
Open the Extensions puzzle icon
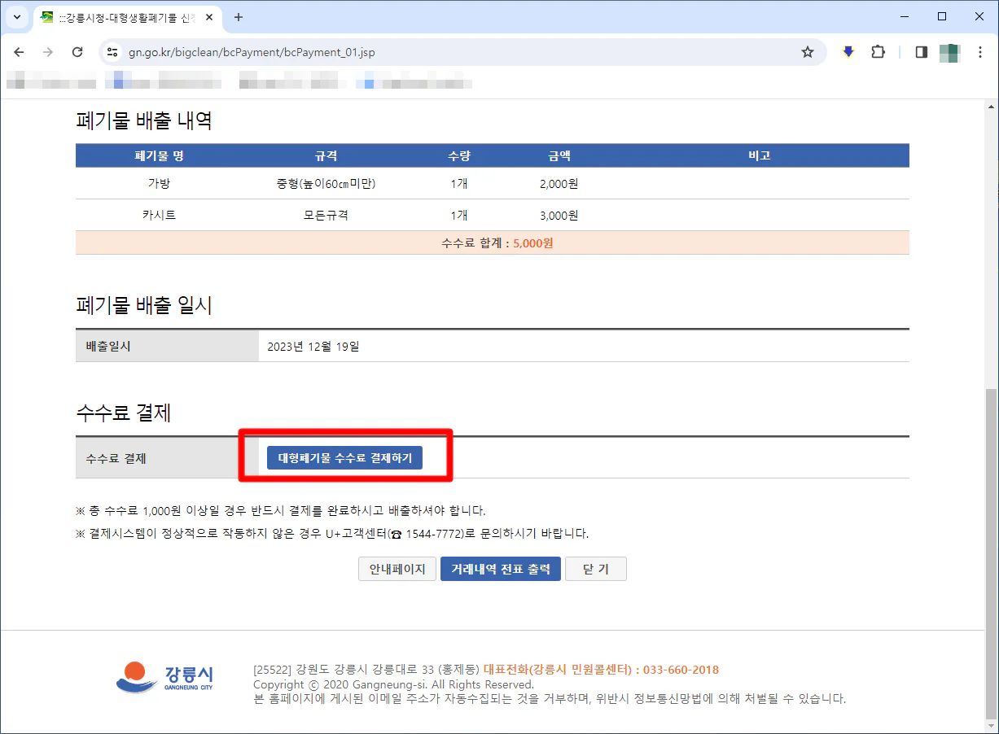tap(878, 52)
